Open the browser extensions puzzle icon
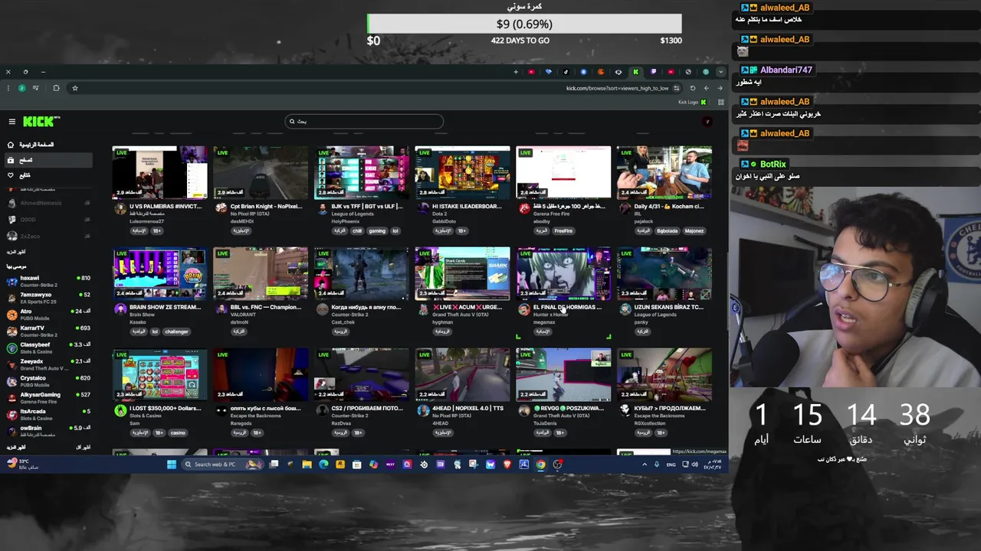This screenshot has width=981, height=551. click(56, 88)
